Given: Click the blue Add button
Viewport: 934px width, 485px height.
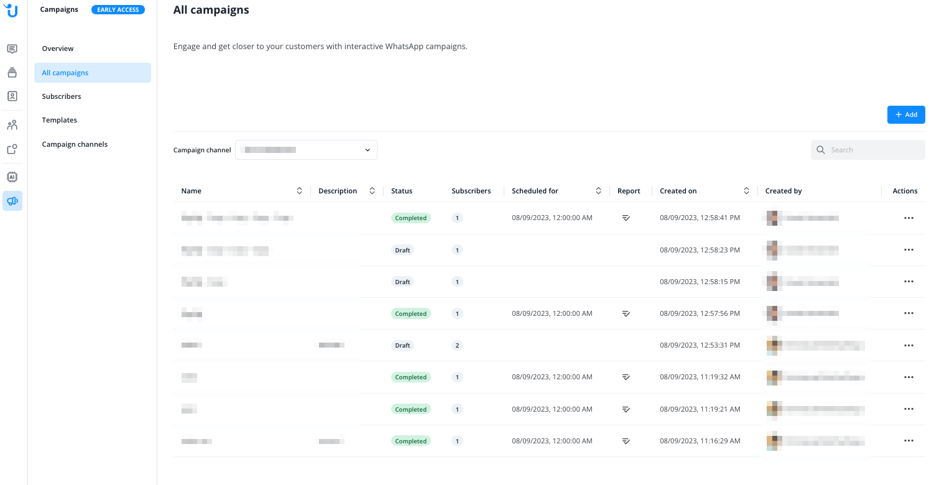Looking at the screenshot, I should [905, 114].
